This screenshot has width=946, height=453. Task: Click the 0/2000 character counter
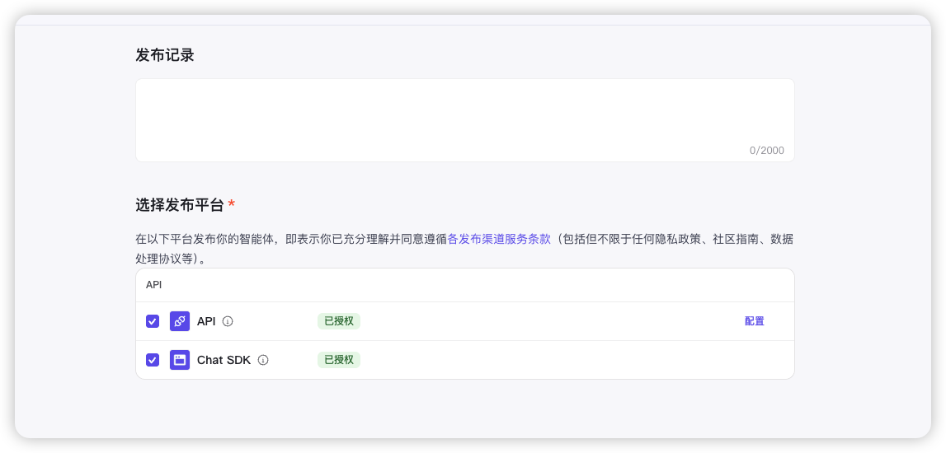coord(767,151)
